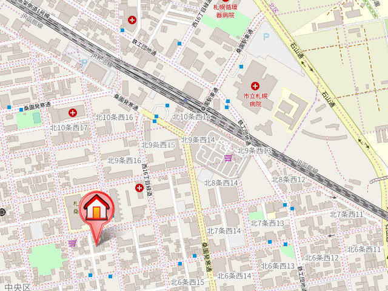Click parking P icon near 札幌循環器病院

(x=266, y=37)
